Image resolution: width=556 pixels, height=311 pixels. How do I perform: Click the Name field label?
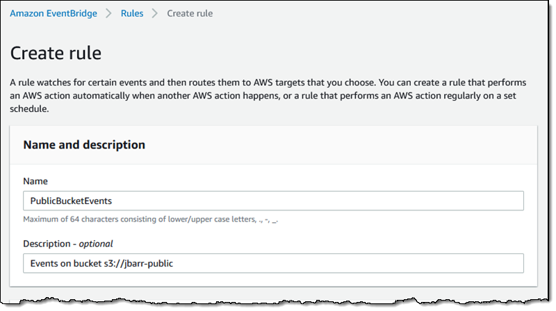tap(35, 180)
